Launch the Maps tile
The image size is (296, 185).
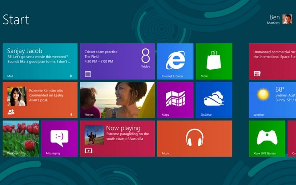coord(175,100)
